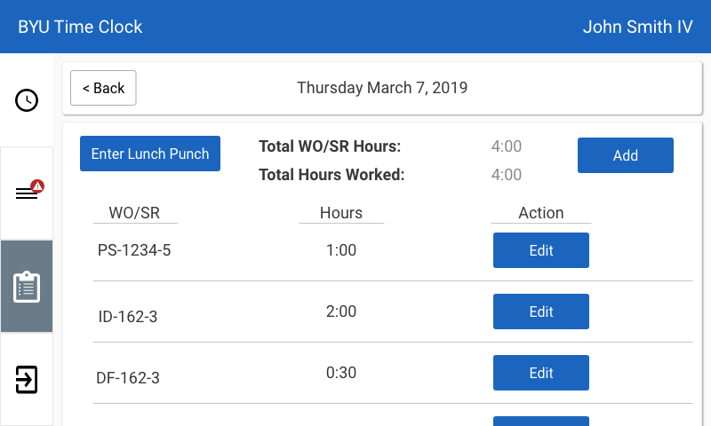Image resolution: width=711 pixels, height=426 pixels.
Task: Click the BYU Time Clock title
Action: tap(80, 27)
